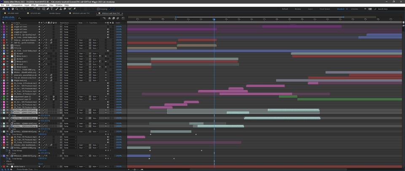Click the Time Remap stopwatch under layer 39
Image resolution: width=405 pixels, height=171 pixels.
pyautogui.click(x=7, y=134)
